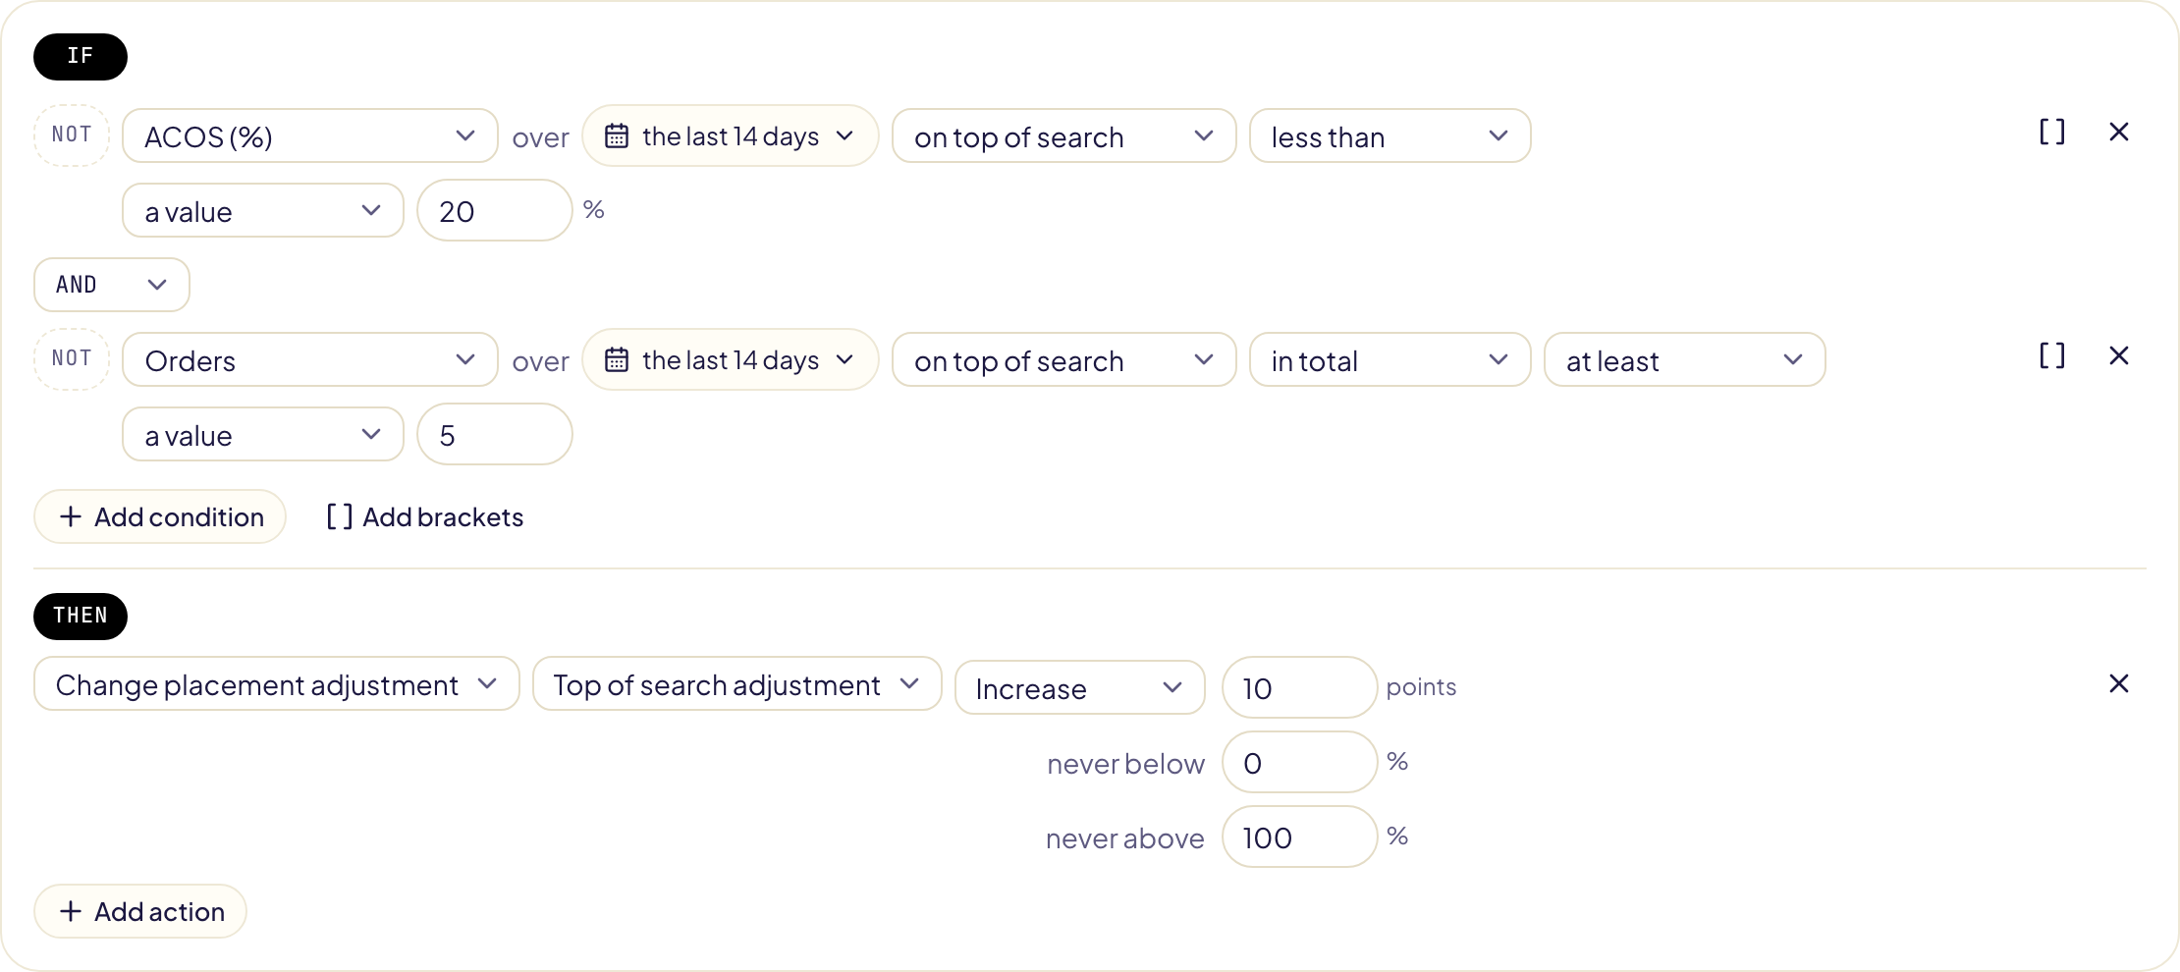2180x972 pixels.
Task: Click the Add condition button
Action: point(160,516)
